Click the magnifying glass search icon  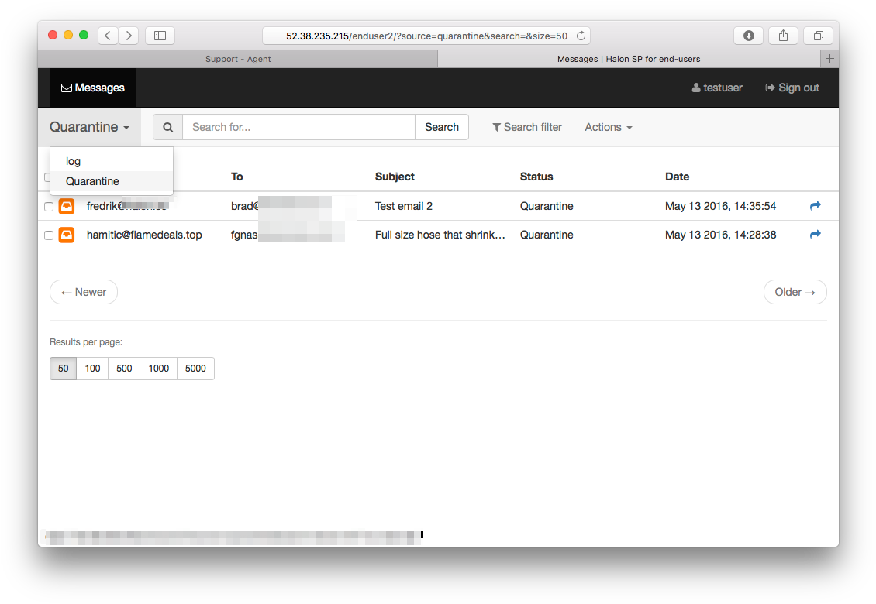pos(167,127)
